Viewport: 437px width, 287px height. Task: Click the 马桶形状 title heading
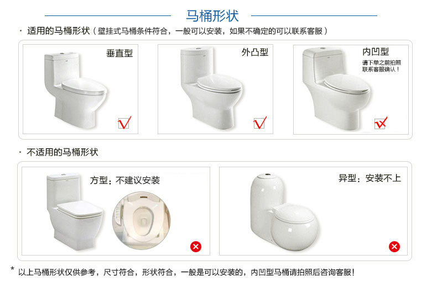(212, 16)
